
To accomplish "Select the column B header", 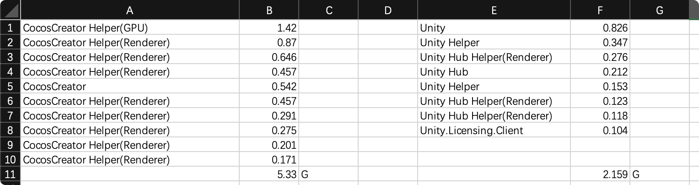I will (x=269, y=10).
